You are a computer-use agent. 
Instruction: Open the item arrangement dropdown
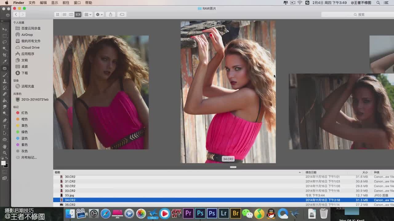point(88,14)
